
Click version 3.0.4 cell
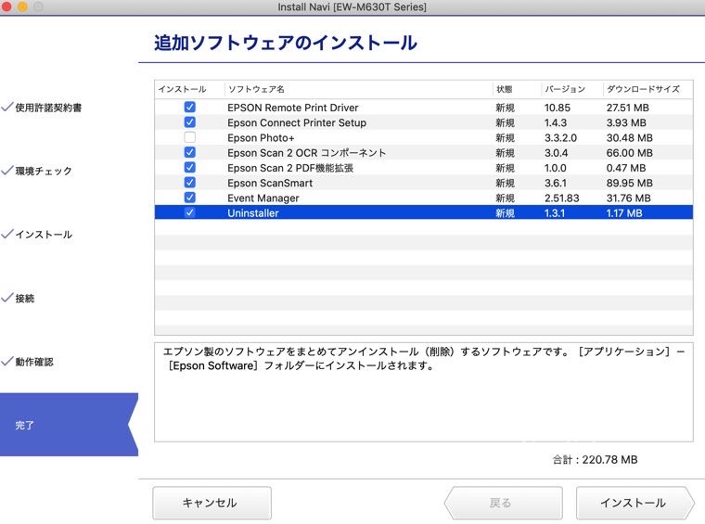556,153
